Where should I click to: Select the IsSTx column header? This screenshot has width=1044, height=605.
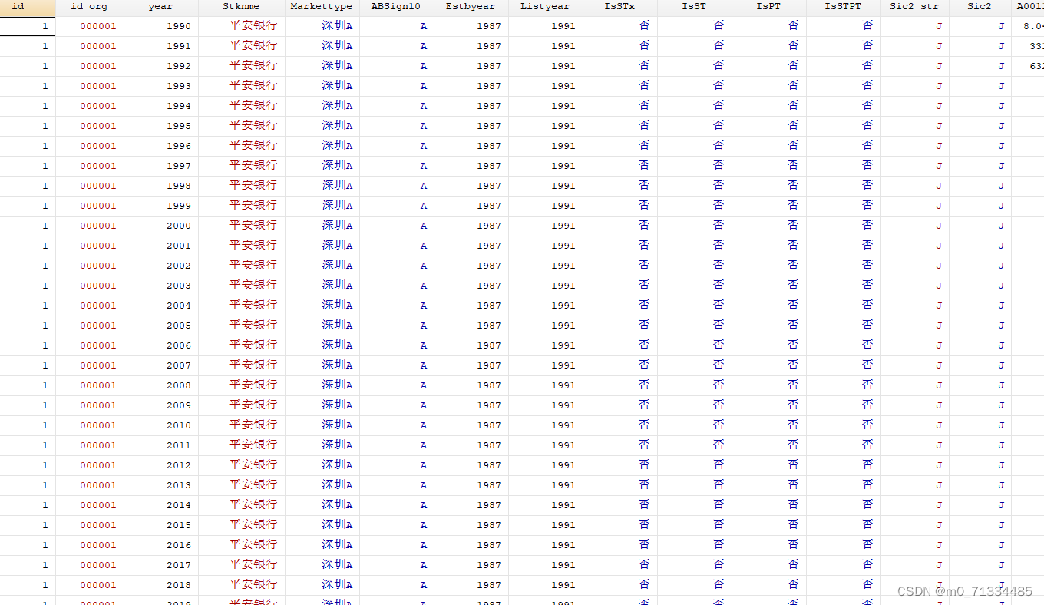pos(619,6)
